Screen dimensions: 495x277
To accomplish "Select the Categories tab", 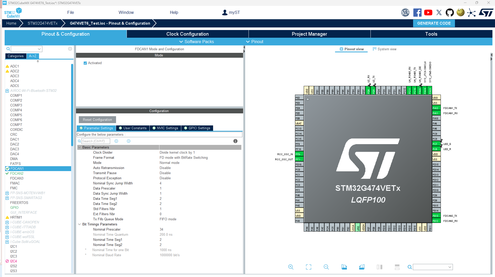I will pyautogui.click(x=16, y=56).
